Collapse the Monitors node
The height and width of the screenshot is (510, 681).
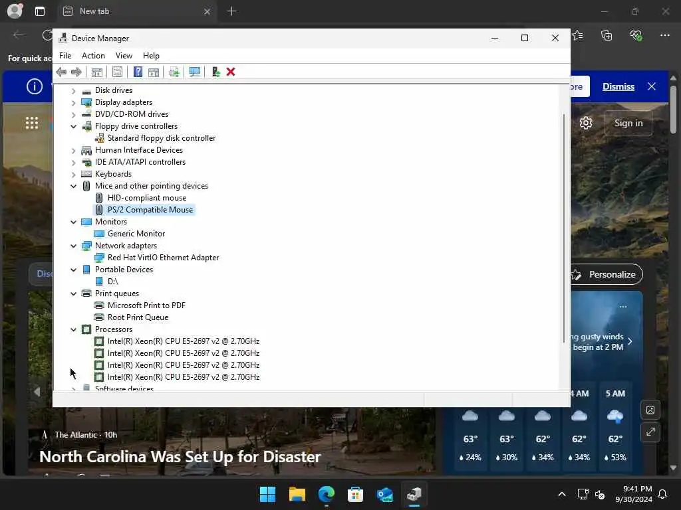73,222
